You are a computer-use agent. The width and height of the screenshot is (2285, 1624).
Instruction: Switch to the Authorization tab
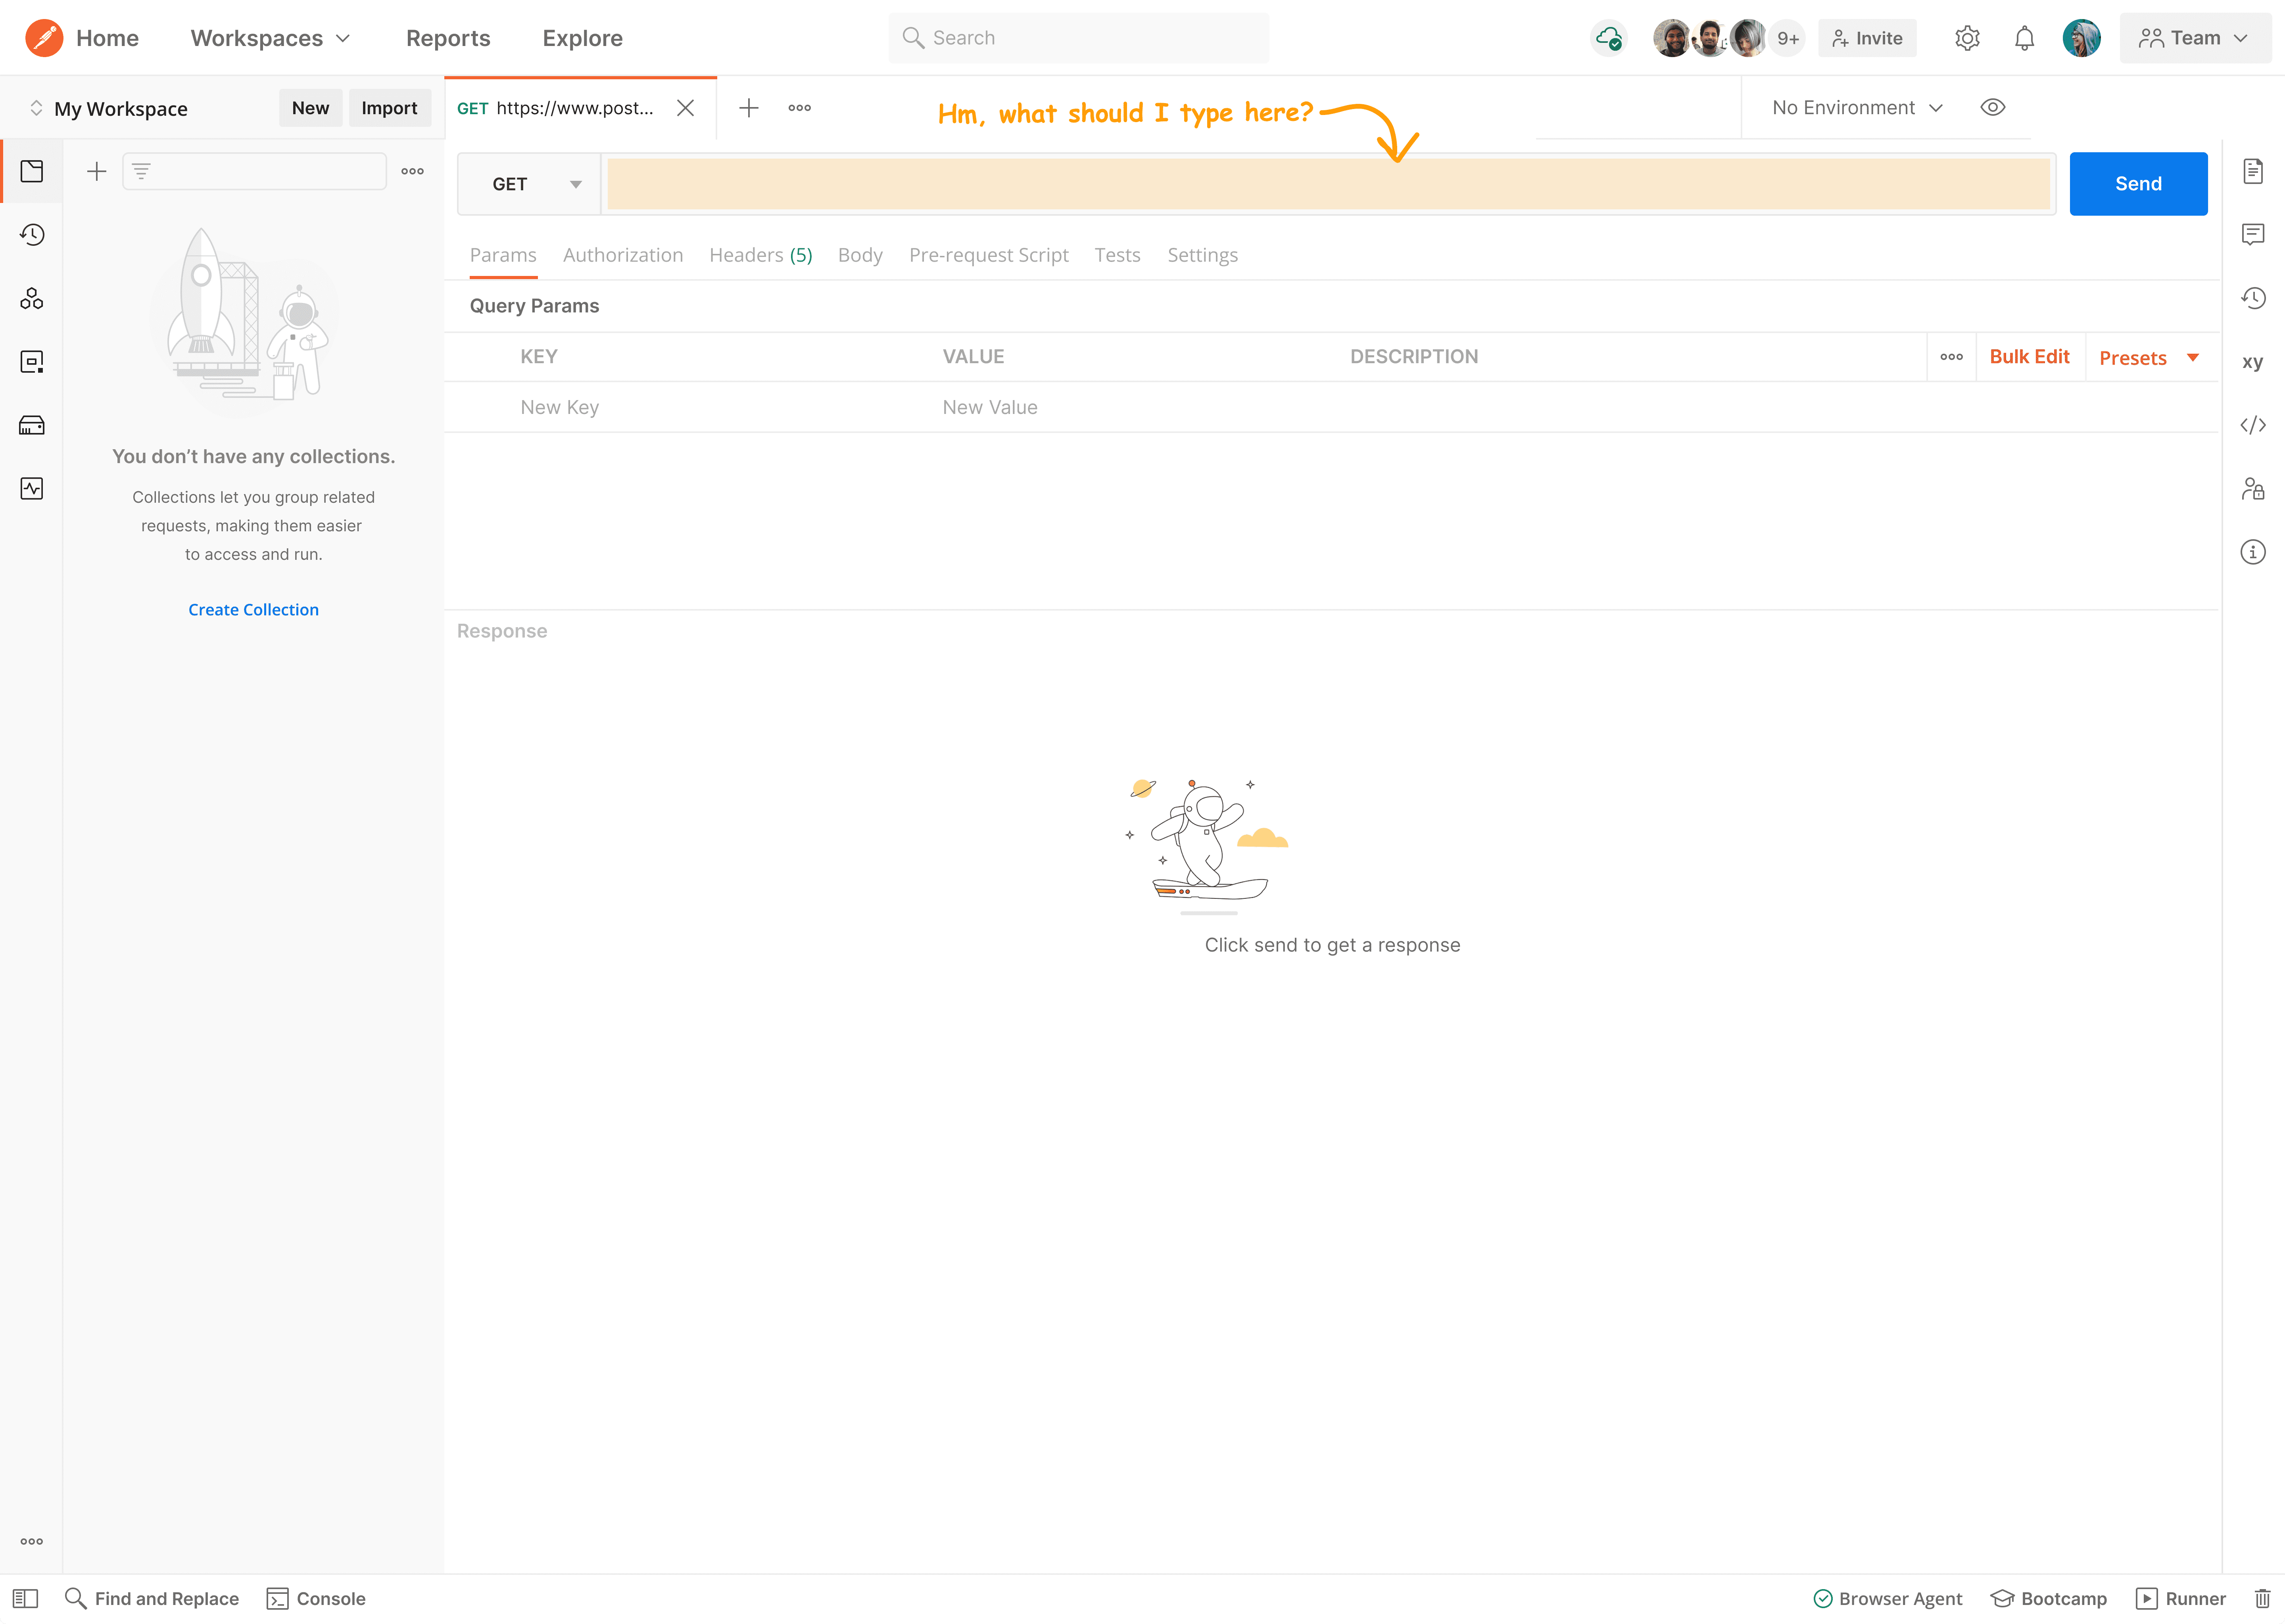pos(622,255)
